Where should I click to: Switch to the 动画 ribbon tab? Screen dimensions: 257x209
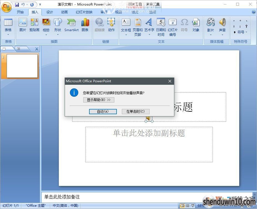(64, 12)
